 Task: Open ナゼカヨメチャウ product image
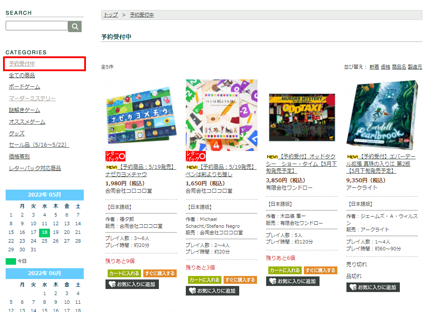pos(141,115)
